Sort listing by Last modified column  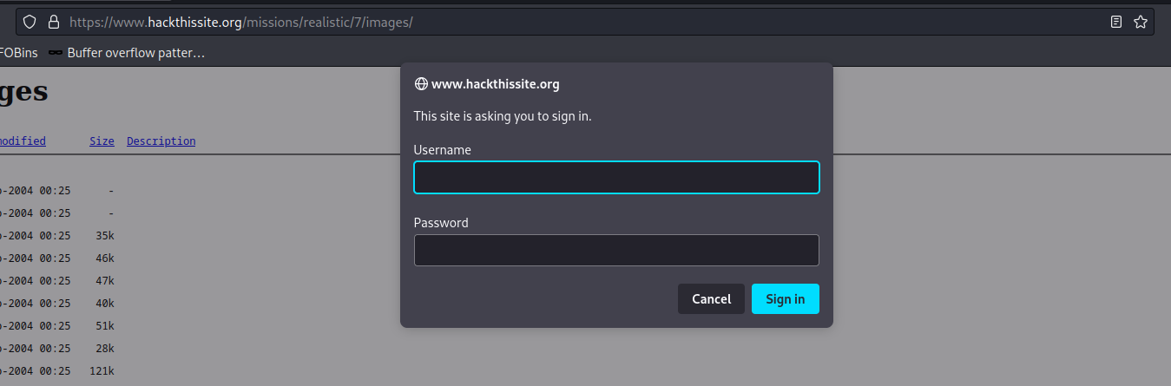(23, 141)
